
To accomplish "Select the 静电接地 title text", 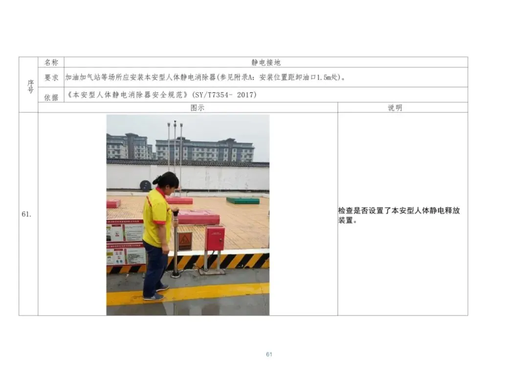I will [x=265, y=62].
